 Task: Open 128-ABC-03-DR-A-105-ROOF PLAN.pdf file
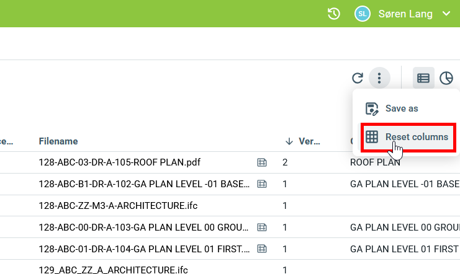click(119, 162)
